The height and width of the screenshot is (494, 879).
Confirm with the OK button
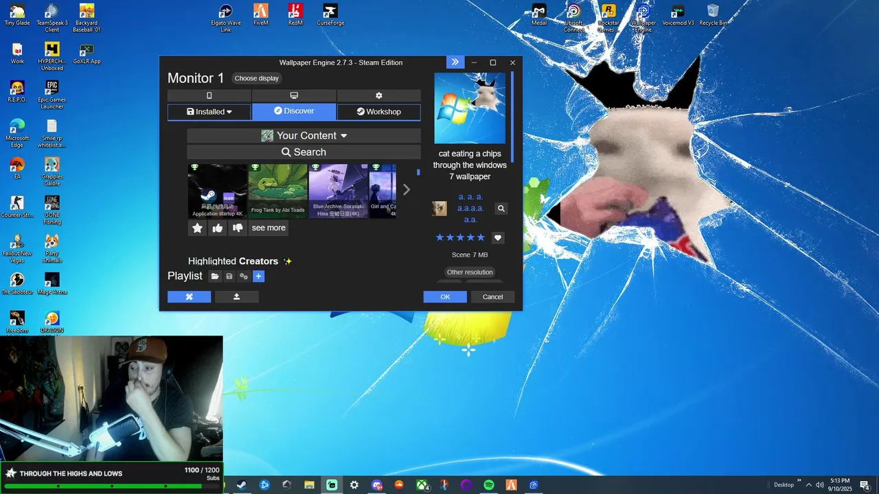click(x=445, y=297)
